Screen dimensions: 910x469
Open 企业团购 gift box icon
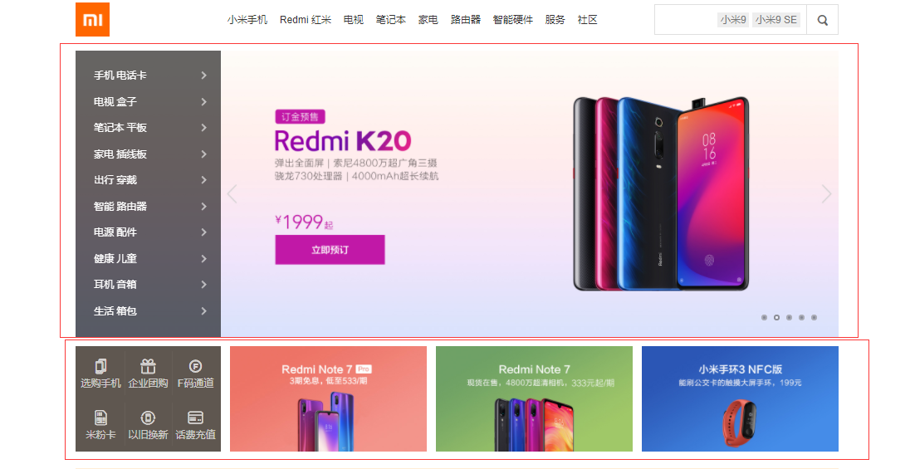[148, 366]
